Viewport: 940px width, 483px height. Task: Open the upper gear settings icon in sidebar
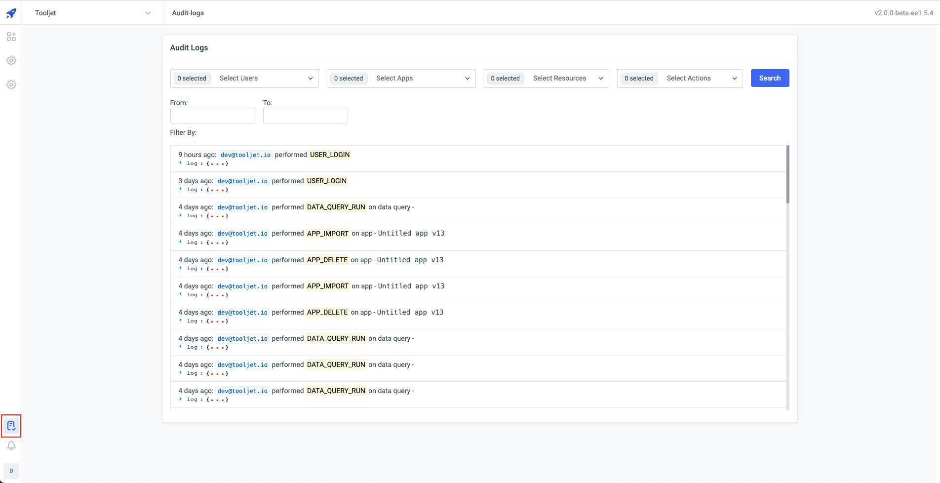(11, 60)
